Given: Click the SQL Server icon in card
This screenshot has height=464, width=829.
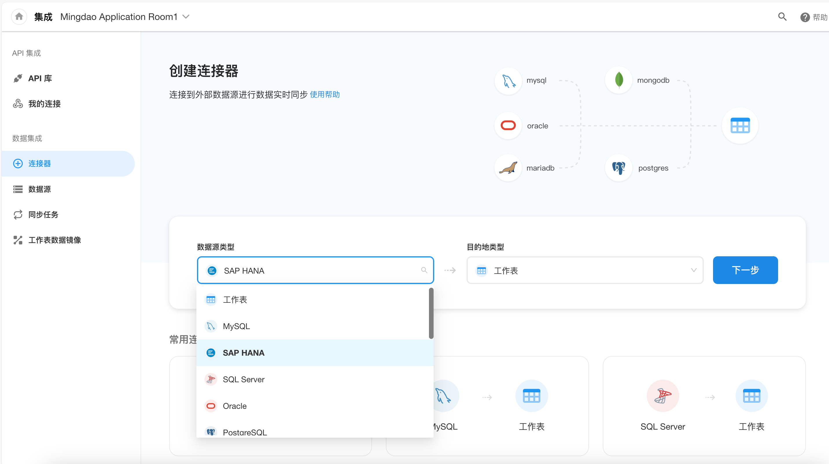Looking at the screenshot, I should [663, 396].
